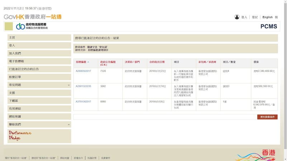This screenshot has height=161, width=287.
Task: Click the 登記 register link
Action: coord(255,17)
